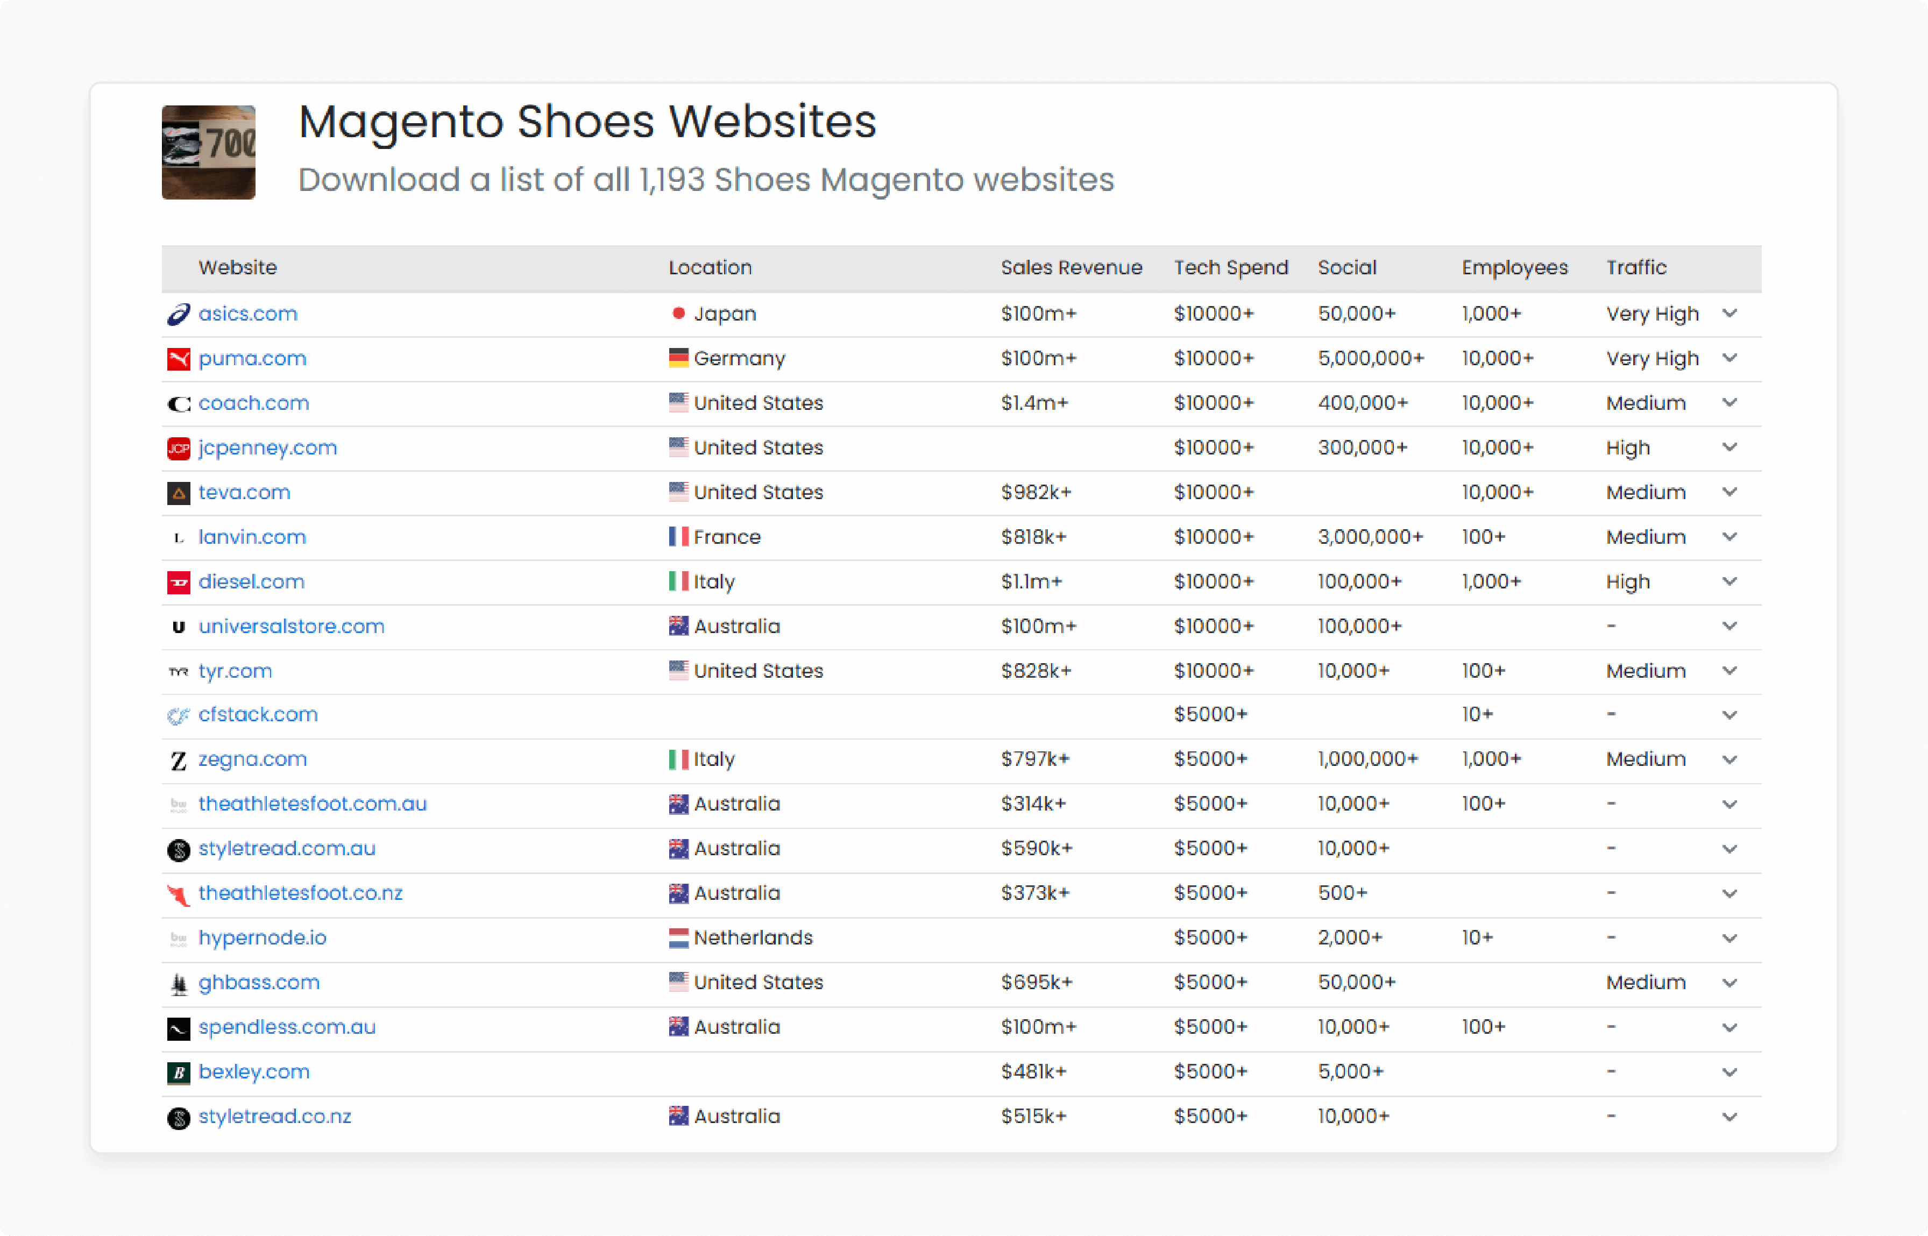This screenshot has height=1236, width=1928.
Task: Click the Social column header
Action: [x=1347, y=267]
